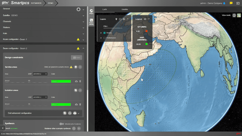Viewport: 242px width, 136px height.
Task: Toggle the Beams layer checkbox
Action: click(x=104, y=33)
